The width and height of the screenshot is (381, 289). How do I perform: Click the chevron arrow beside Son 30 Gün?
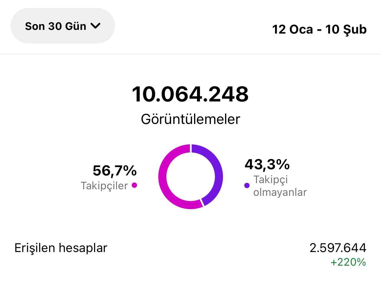[x=95, y=26]
